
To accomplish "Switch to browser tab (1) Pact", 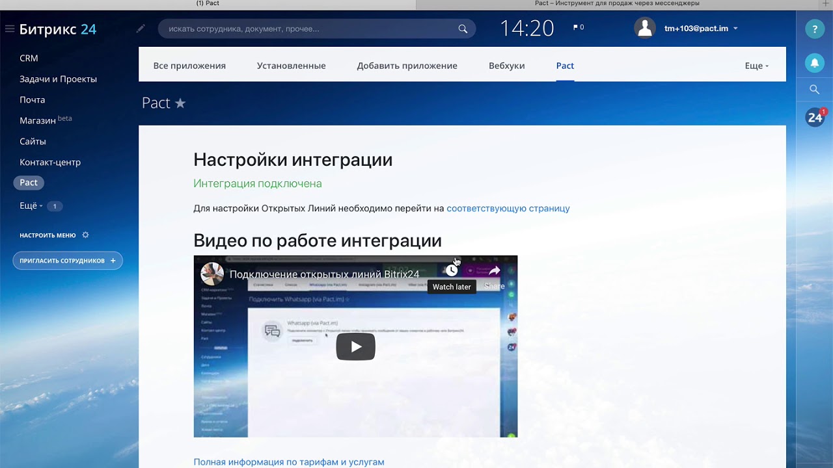I will coord(208,4).
